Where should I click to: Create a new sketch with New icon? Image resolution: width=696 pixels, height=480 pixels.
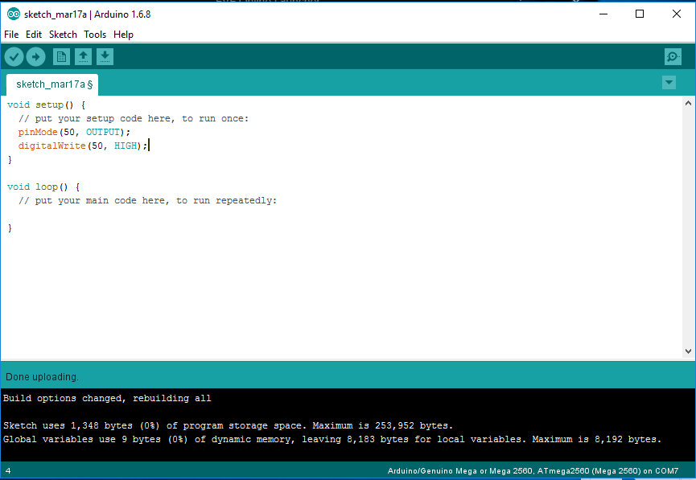[61, 57]
